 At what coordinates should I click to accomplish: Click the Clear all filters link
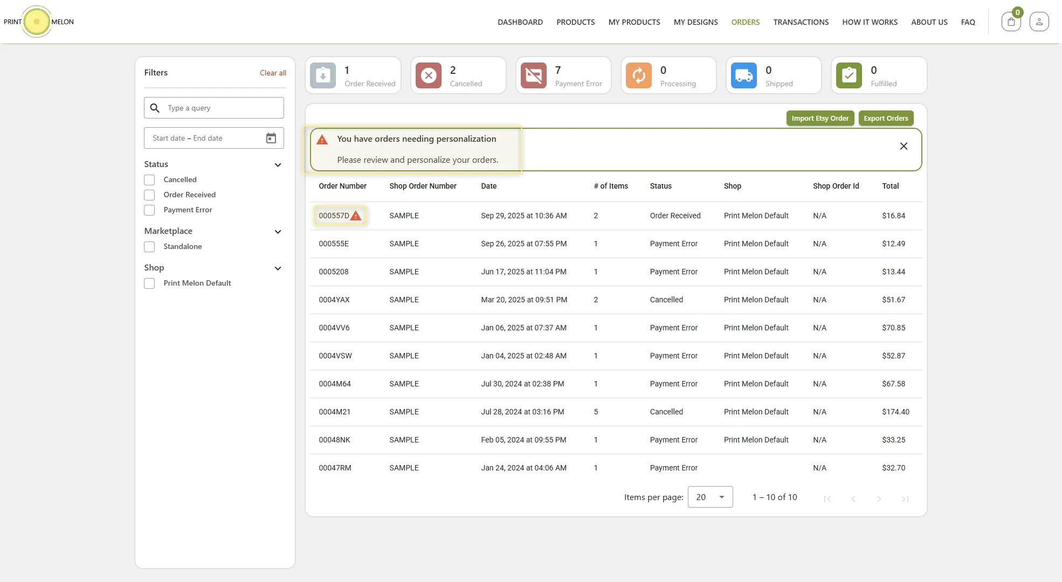click(x=273, y=73)
